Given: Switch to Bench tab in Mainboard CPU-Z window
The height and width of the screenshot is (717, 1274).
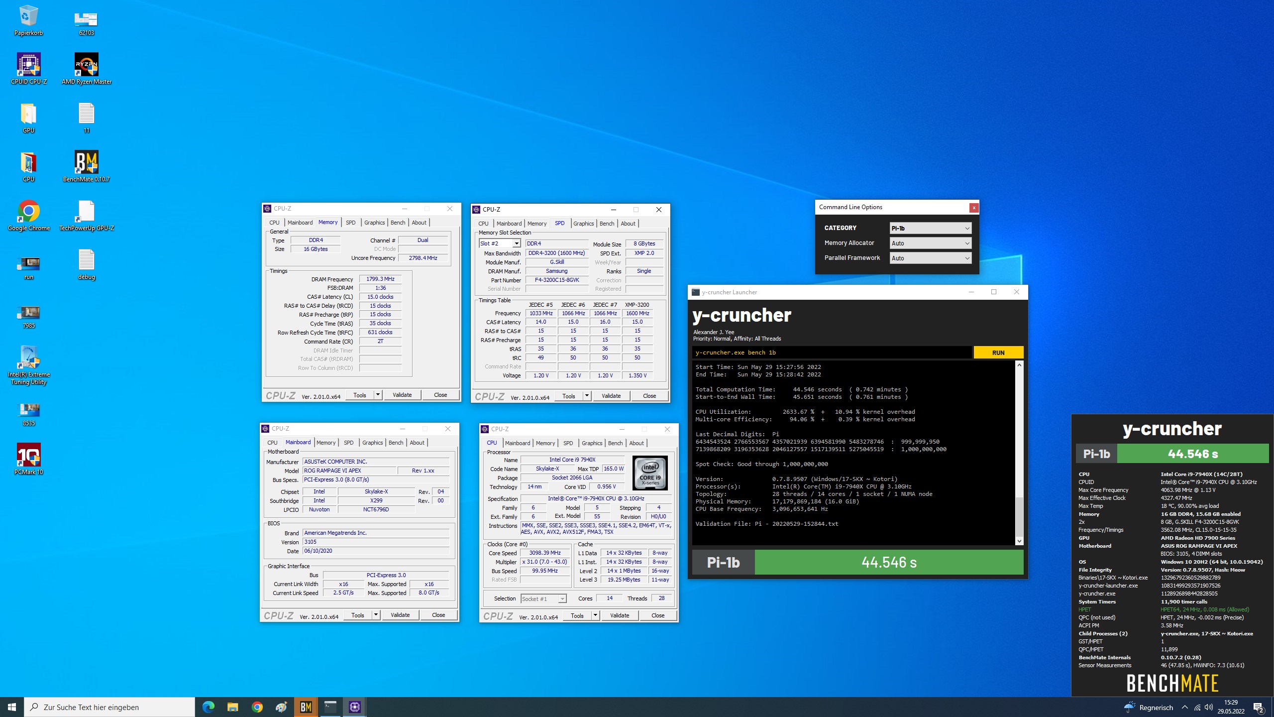Looking at the screenshot, I should [x=396, y=443].
